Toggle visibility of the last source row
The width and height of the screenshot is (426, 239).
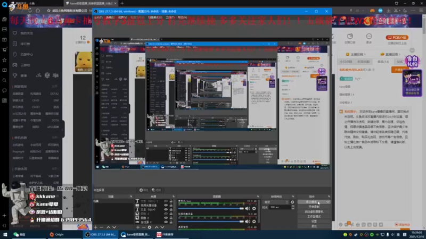point(166,222)
